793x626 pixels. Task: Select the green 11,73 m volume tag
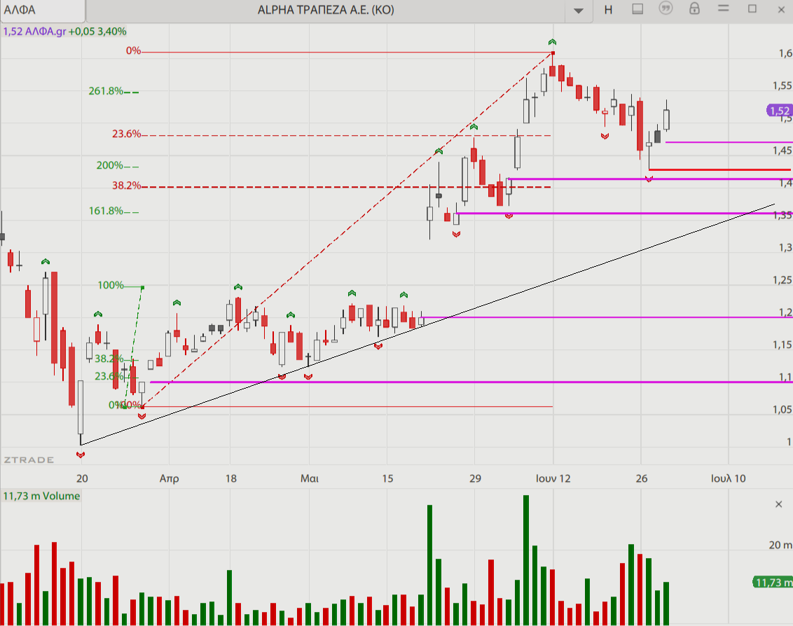pos(773,583)
